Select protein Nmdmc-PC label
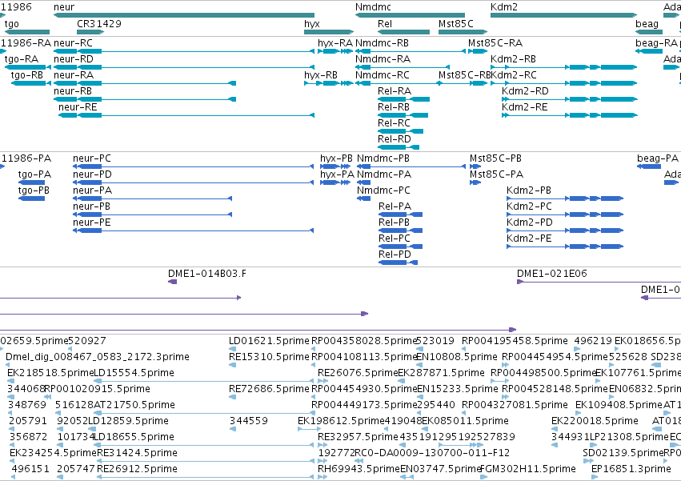 [x=383, y=190]
